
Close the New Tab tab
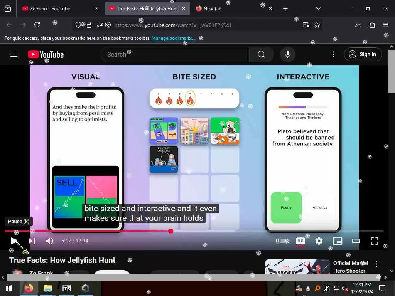pos(270,9)
